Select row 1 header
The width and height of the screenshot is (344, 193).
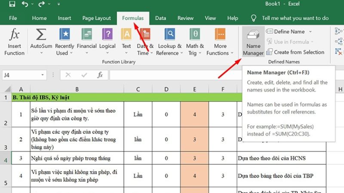coord(6,97)
